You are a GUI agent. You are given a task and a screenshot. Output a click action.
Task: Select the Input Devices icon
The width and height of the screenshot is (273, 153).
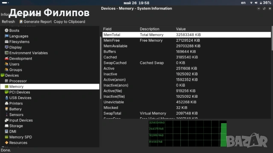click(x=7, y=120)
